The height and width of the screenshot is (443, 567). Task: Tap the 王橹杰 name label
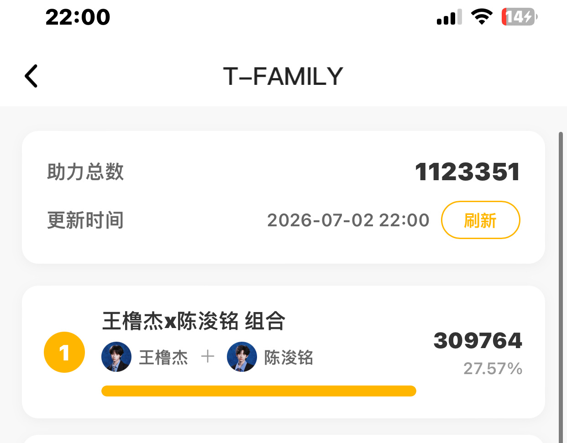163,357
